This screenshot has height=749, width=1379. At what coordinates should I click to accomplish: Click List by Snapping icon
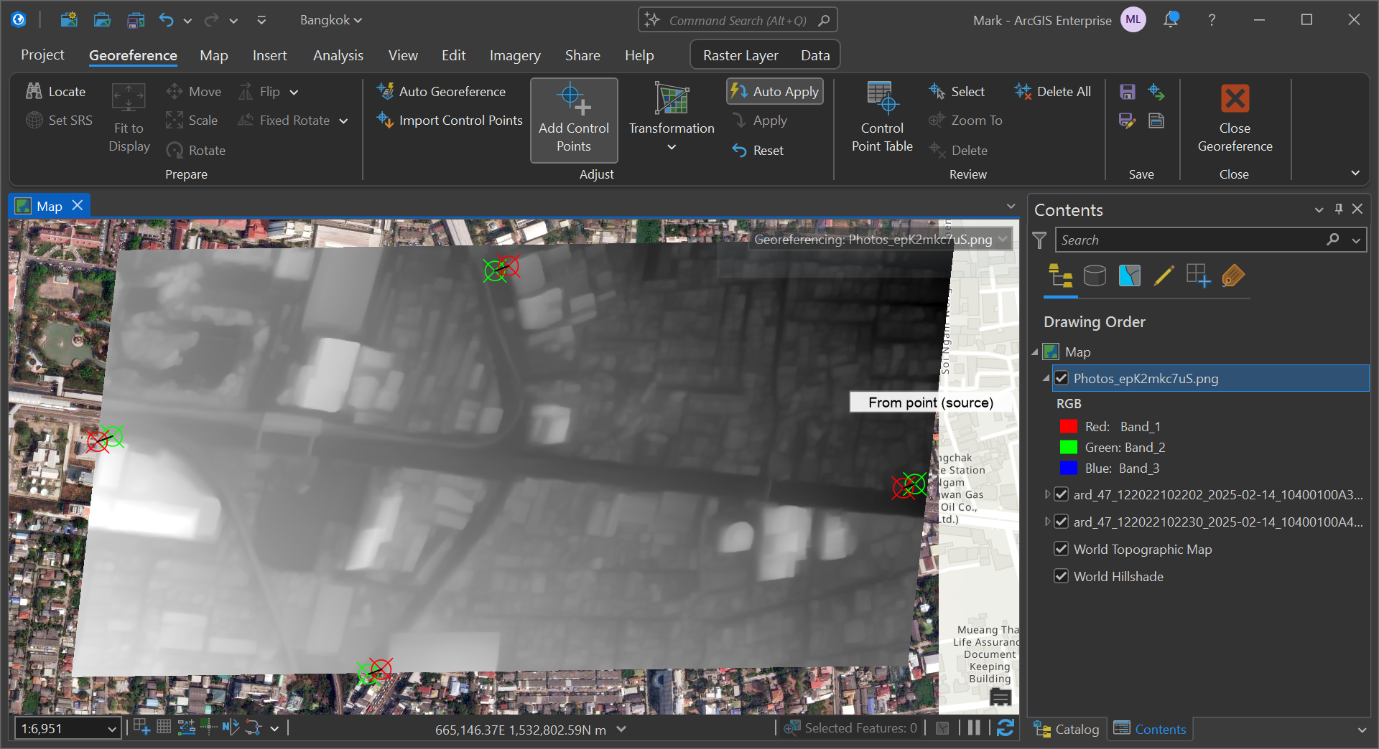[x=1198, y=275]
